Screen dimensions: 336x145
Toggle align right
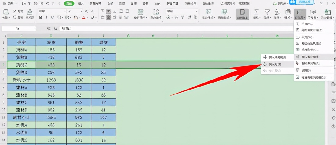[115, 17]
